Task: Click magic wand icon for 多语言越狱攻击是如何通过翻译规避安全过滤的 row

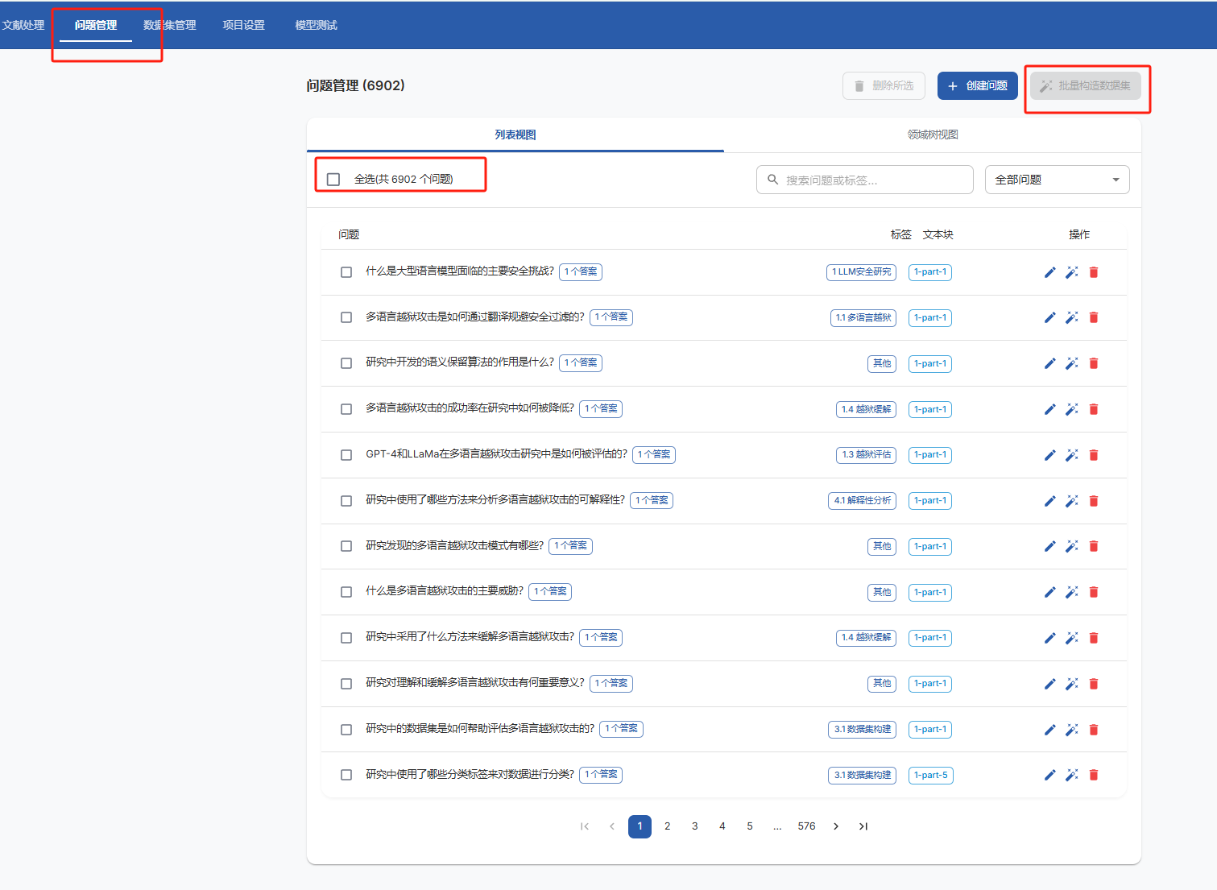Action: [1071, 317]
